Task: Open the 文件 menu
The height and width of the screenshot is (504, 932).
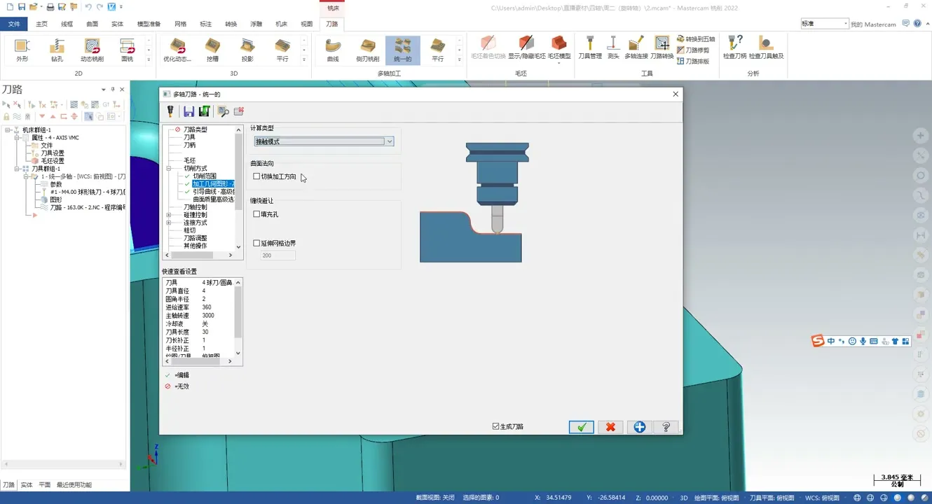Action: click(14, 24)
